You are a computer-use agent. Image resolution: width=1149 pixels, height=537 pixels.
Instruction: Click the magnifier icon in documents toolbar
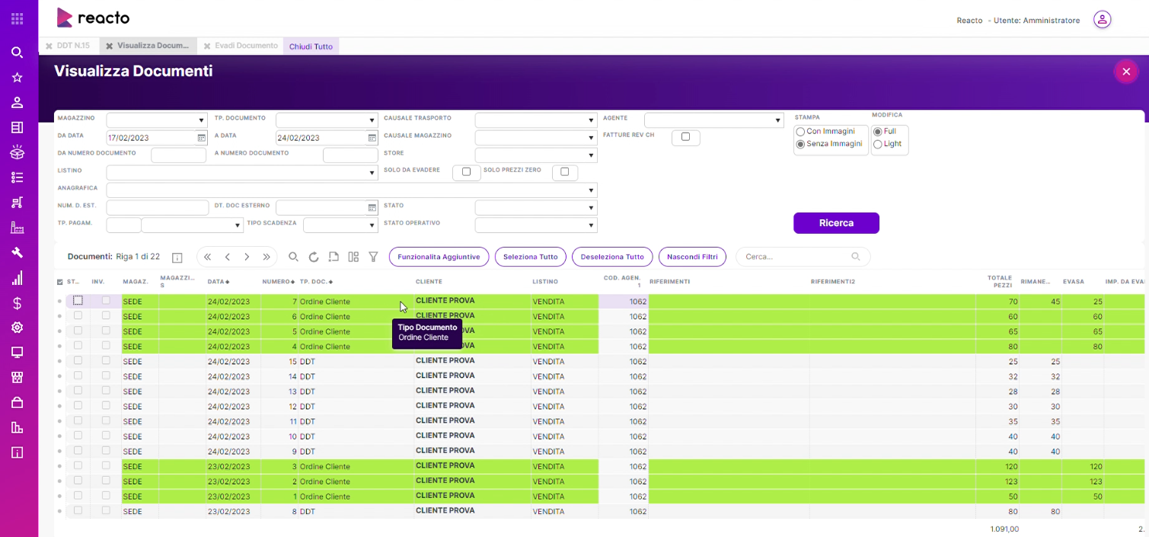(x=293, y=257)
